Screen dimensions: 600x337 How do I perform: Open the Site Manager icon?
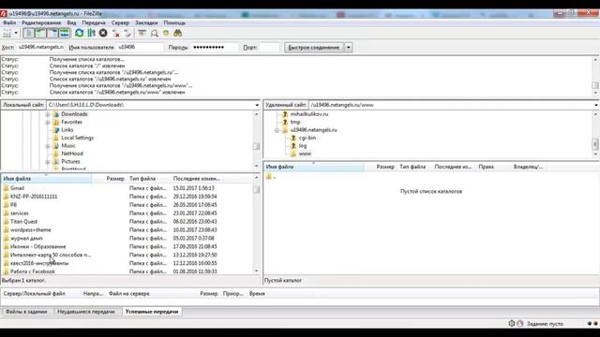pyautogui.click(x=7, y=34)
